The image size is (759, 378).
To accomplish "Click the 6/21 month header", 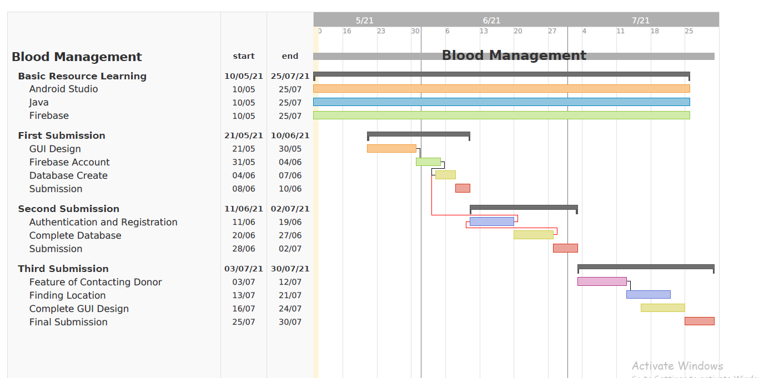I will pos(491,20).
